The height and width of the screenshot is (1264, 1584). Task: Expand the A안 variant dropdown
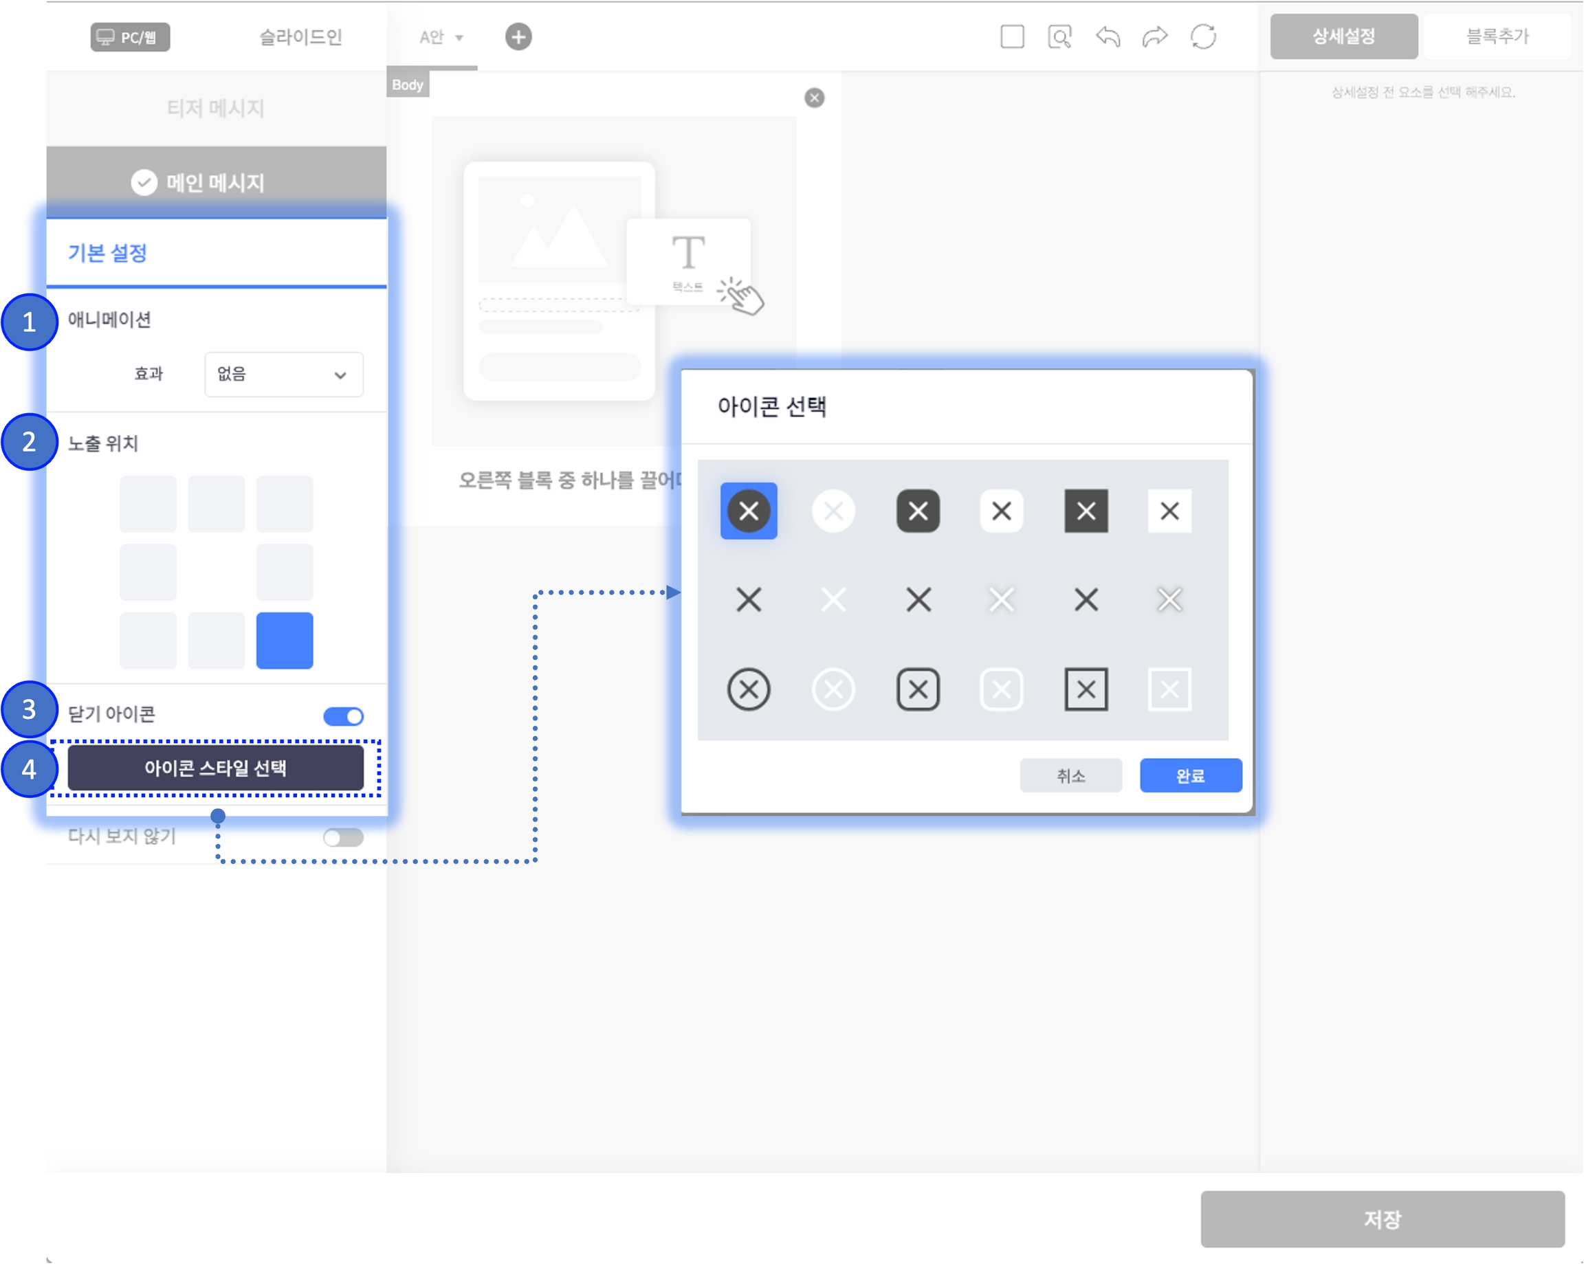[x=441, y=36]
